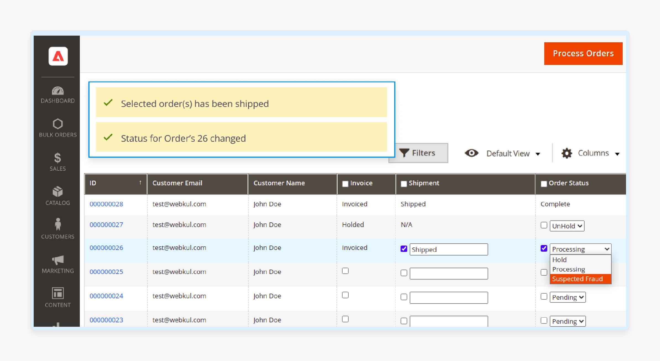Check the order status box for order 000000024
This screenshot has height=361, width=660.
[x=544, y=296]
